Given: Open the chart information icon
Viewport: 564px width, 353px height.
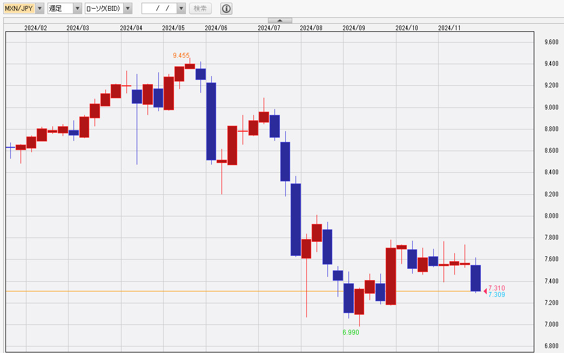Looking at the screenshot, I should [x=226, y=8].
